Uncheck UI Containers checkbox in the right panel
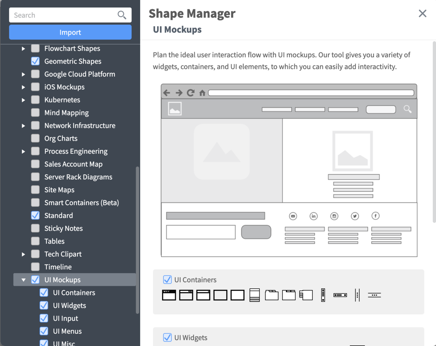The image size is (436, 346). pyautogui.click(x=167, y=279)
